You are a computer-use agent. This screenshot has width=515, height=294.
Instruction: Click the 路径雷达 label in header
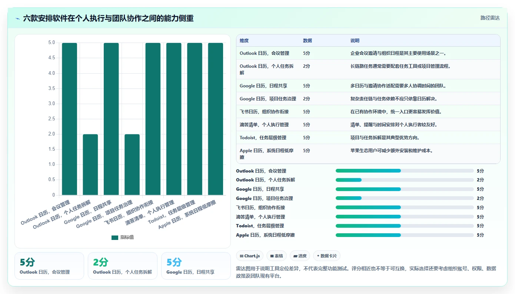[x=490, y=18]
